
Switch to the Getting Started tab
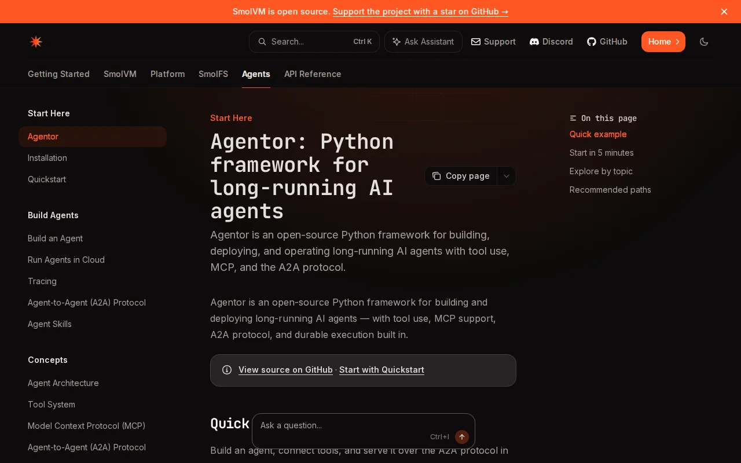[58, 74]
